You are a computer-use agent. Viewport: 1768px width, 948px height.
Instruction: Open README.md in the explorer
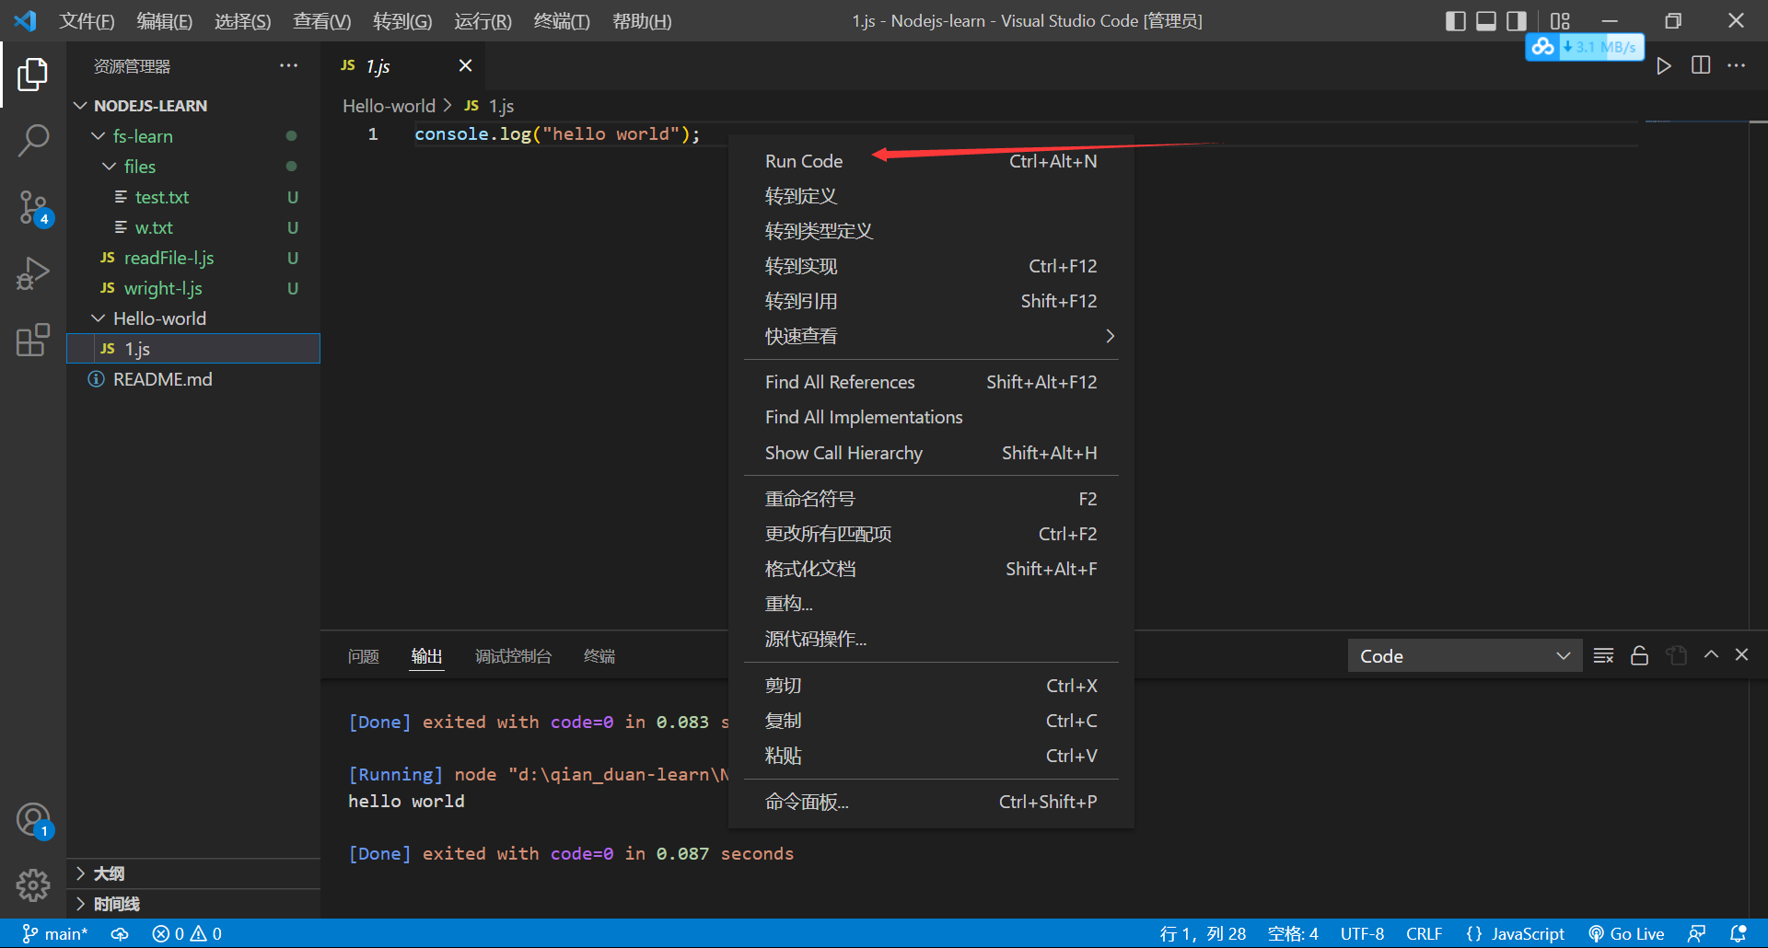coord(193,379)
